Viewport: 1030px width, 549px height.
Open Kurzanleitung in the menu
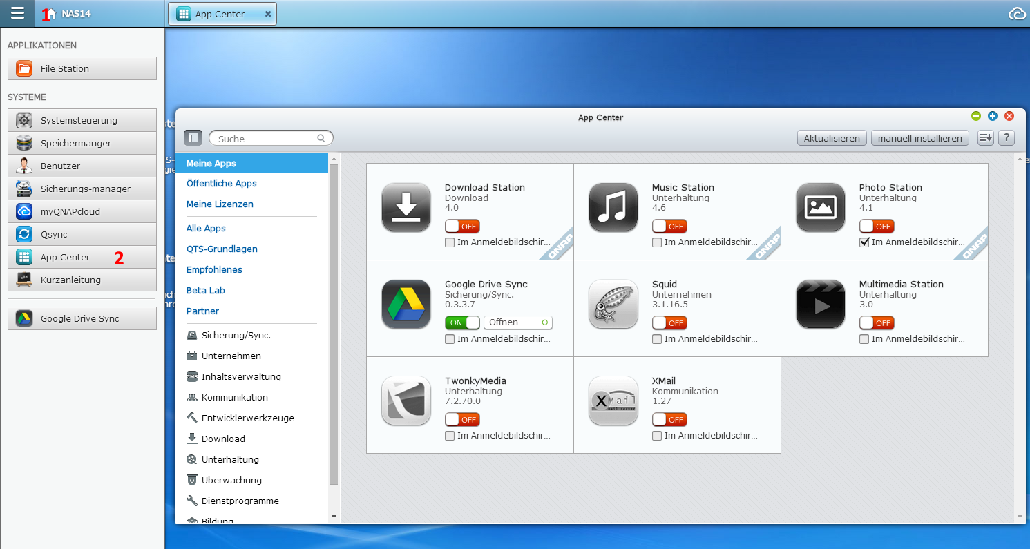tap(82, 280)
